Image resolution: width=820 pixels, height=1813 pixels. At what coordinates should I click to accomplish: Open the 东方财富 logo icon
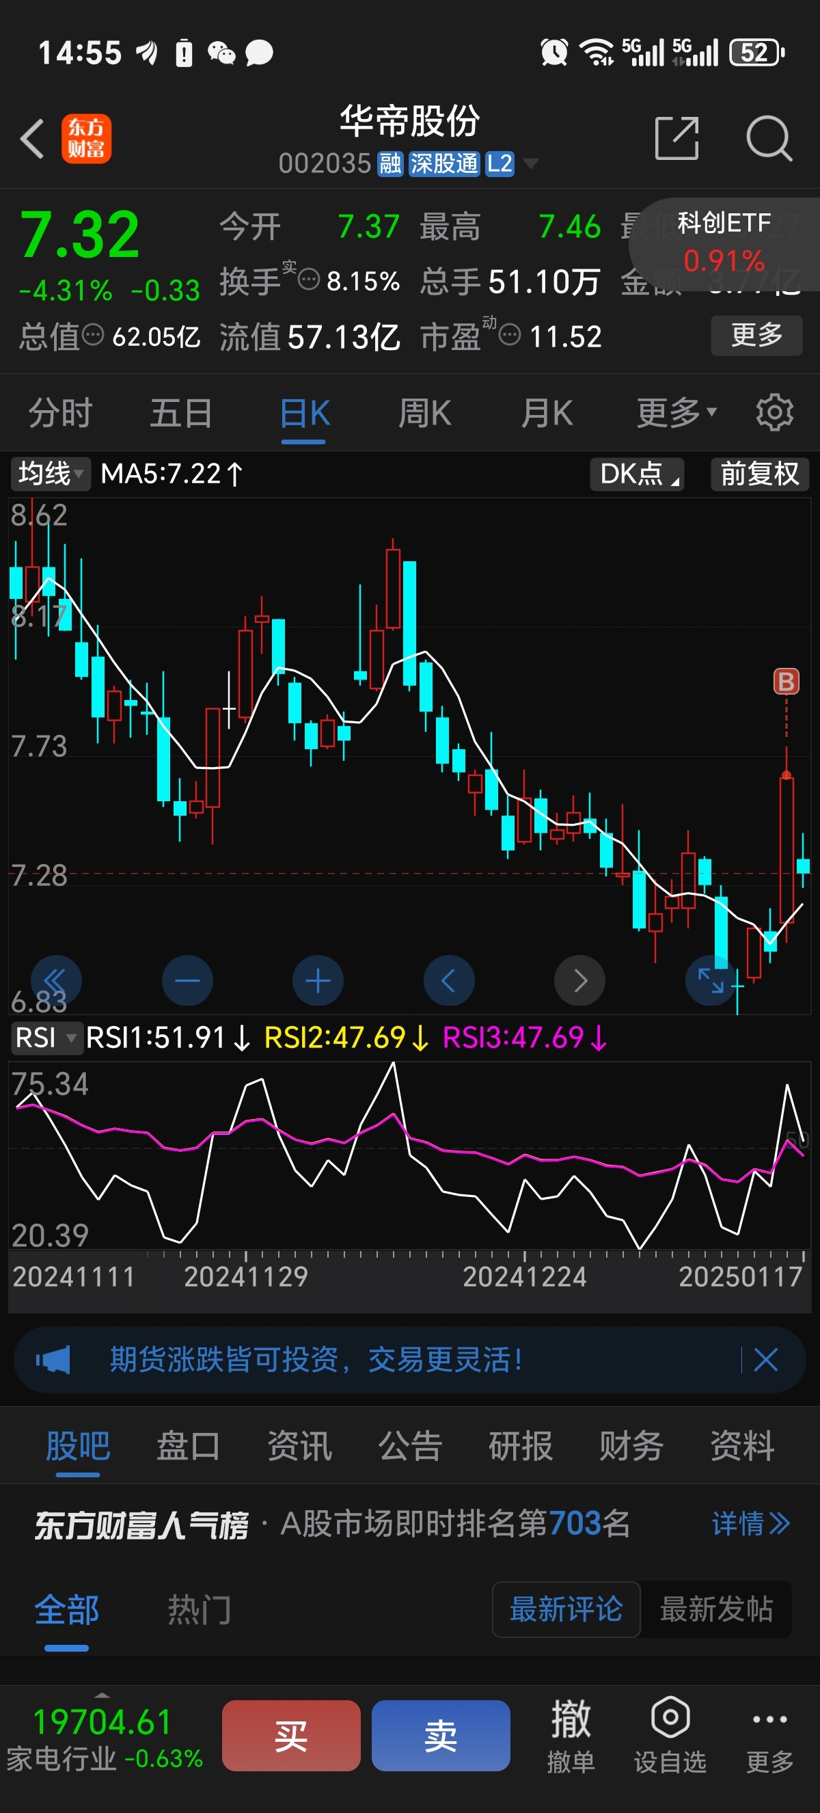point(86,139)
